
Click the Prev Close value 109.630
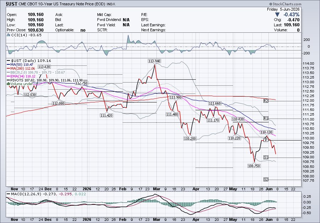[x=36, y=30]
